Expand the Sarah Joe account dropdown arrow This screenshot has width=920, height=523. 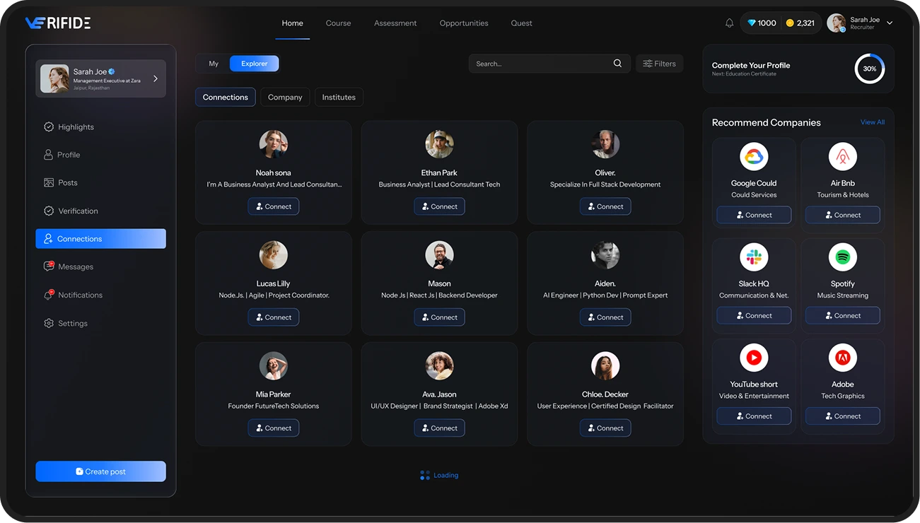890,23
